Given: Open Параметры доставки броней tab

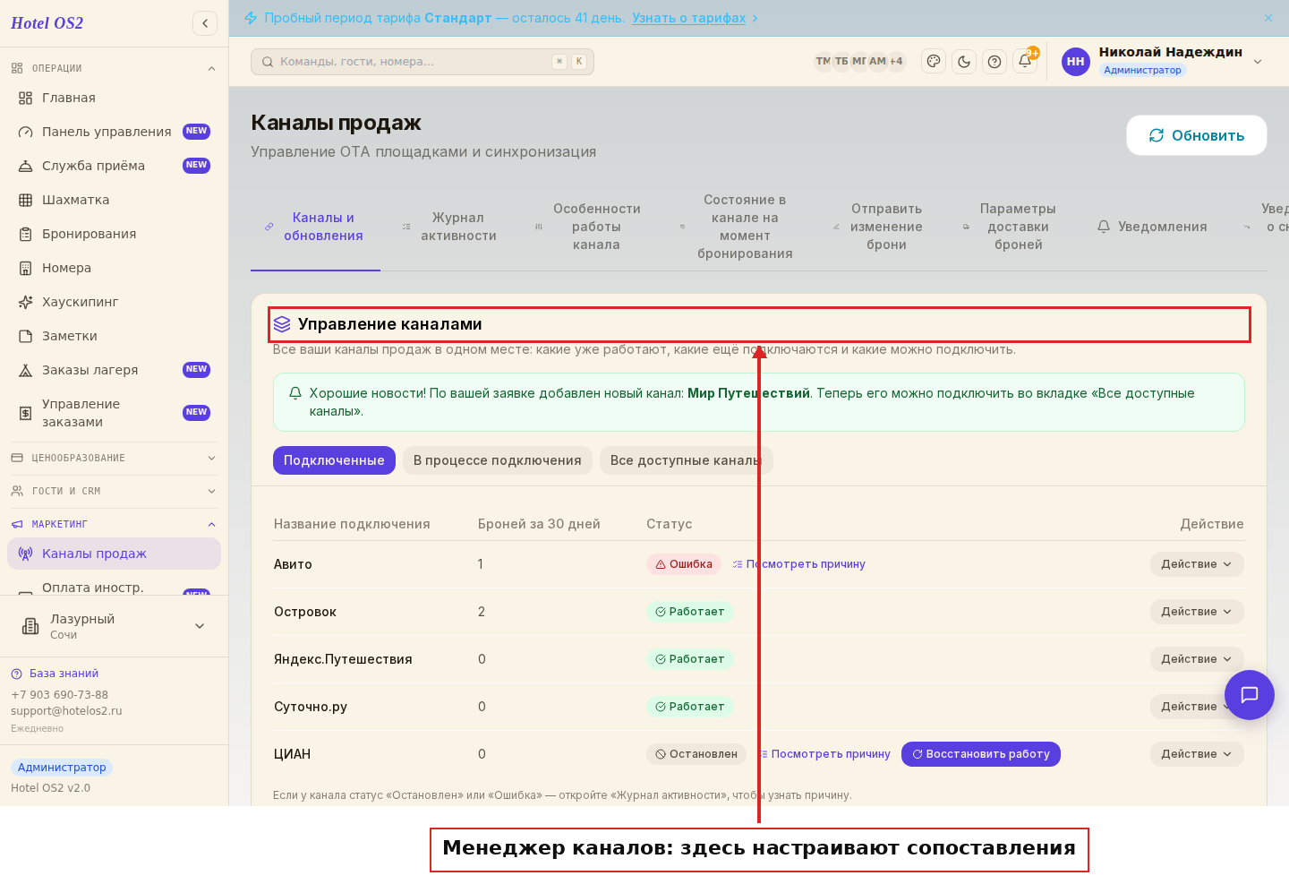Looking at the screenshot, I should (1010, 227).
